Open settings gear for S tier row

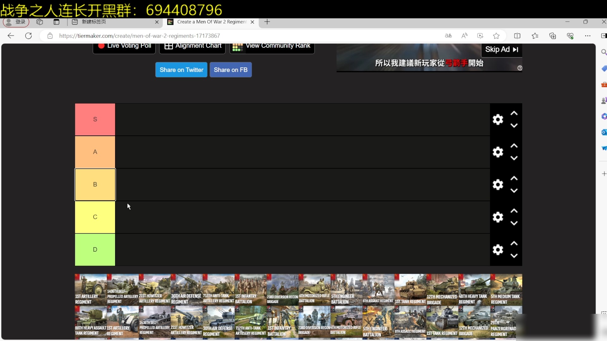498,119
